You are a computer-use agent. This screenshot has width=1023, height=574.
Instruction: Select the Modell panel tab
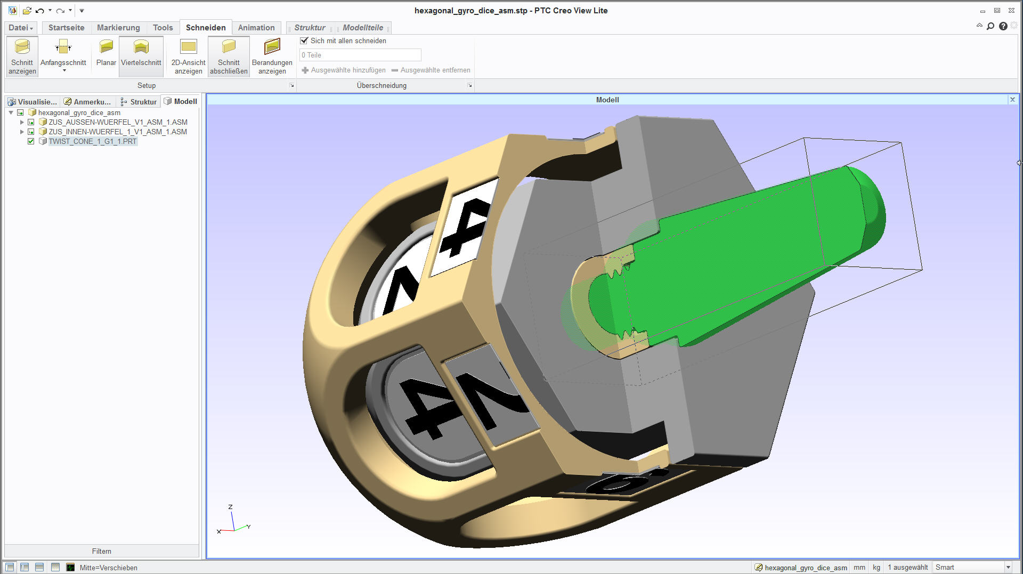(181, 101)
